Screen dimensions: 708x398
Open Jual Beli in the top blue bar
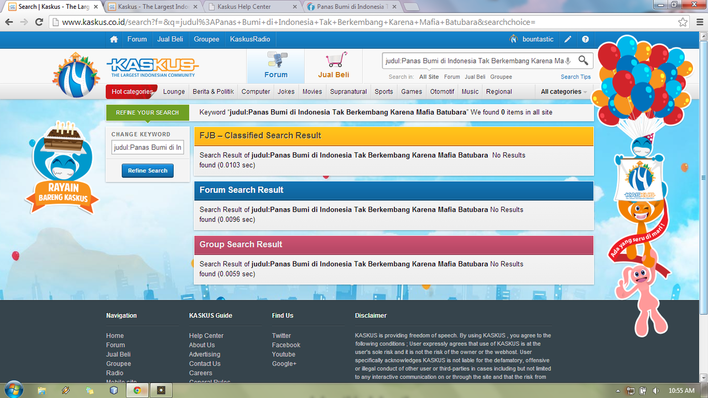170,39
